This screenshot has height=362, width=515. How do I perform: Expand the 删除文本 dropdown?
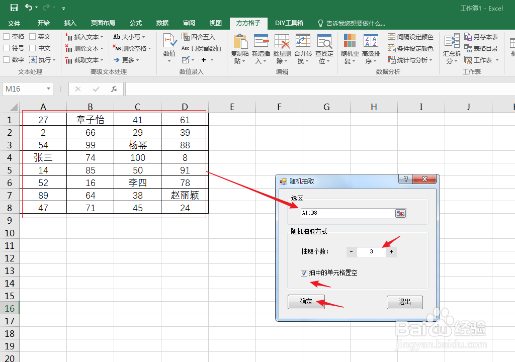102,49
